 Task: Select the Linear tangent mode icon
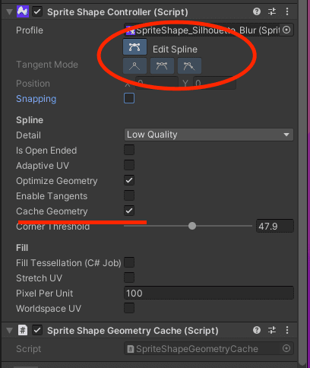tap(134, 66)
